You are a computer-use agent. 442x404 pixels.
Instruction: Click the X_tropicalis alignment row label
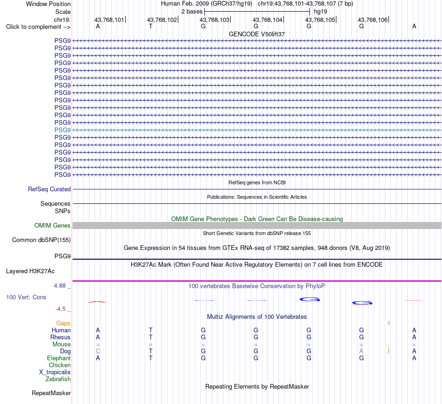(55, 372)
